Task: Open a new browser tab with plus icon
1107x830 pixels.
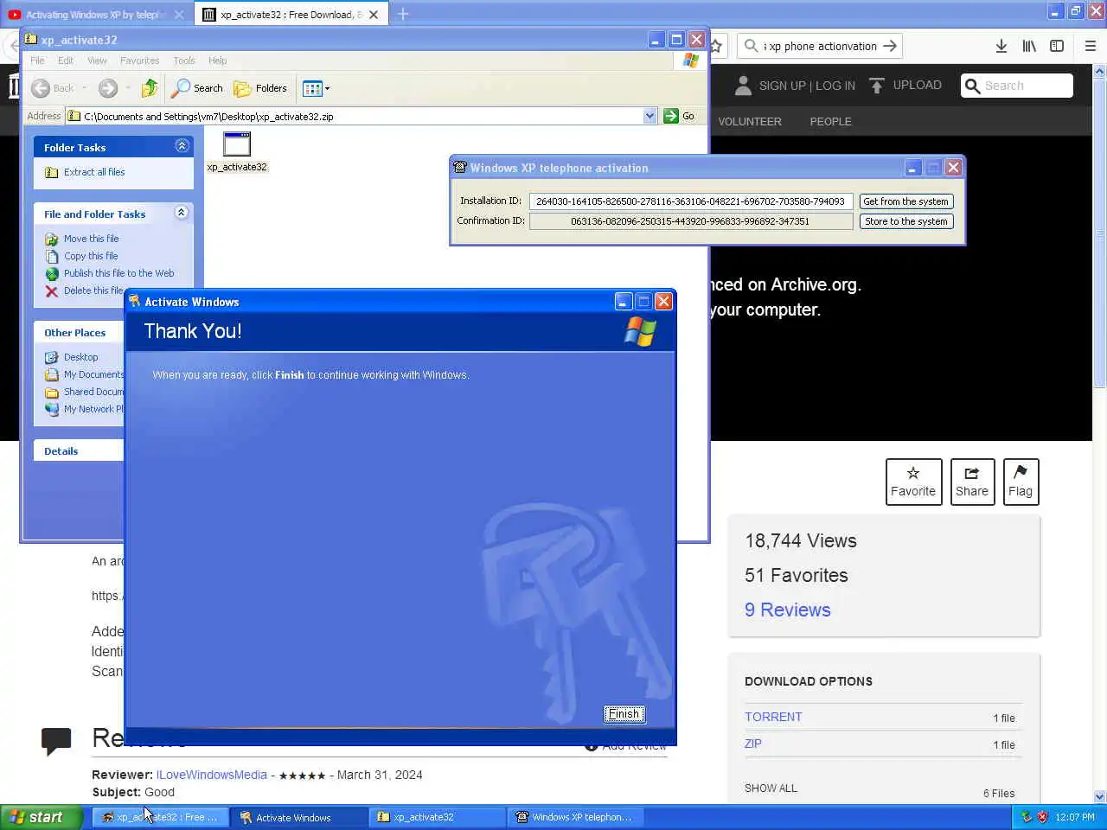Action: coord(403,14)
